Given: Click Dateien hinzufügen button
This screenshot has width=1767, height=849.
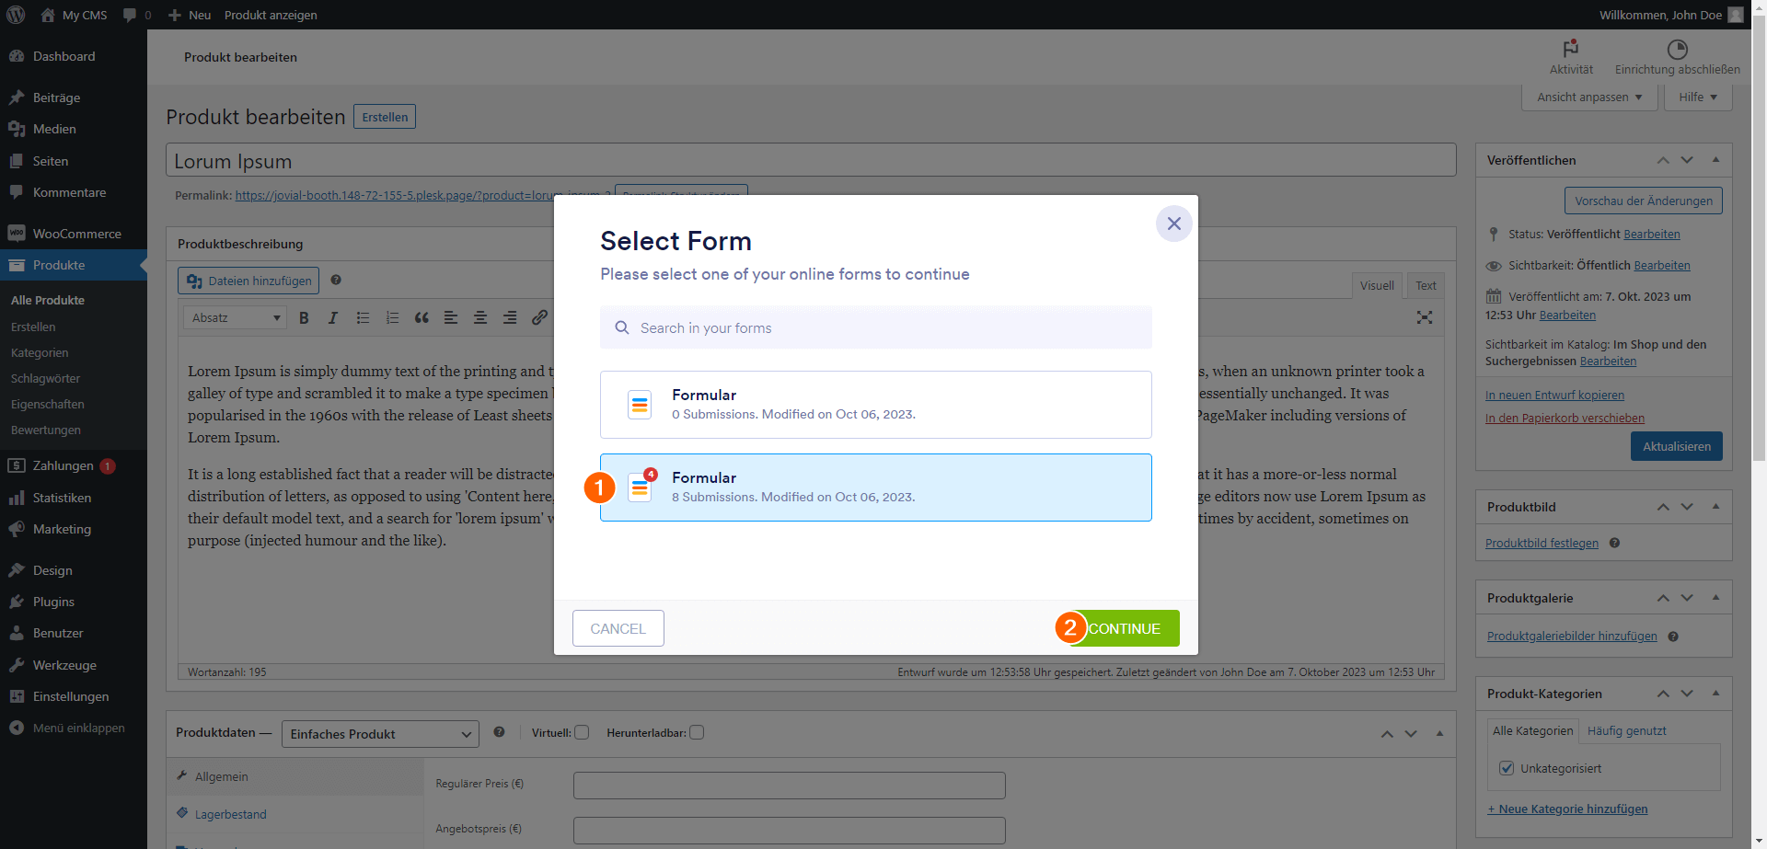Looking at the screenshot, I should pos(248,281).
